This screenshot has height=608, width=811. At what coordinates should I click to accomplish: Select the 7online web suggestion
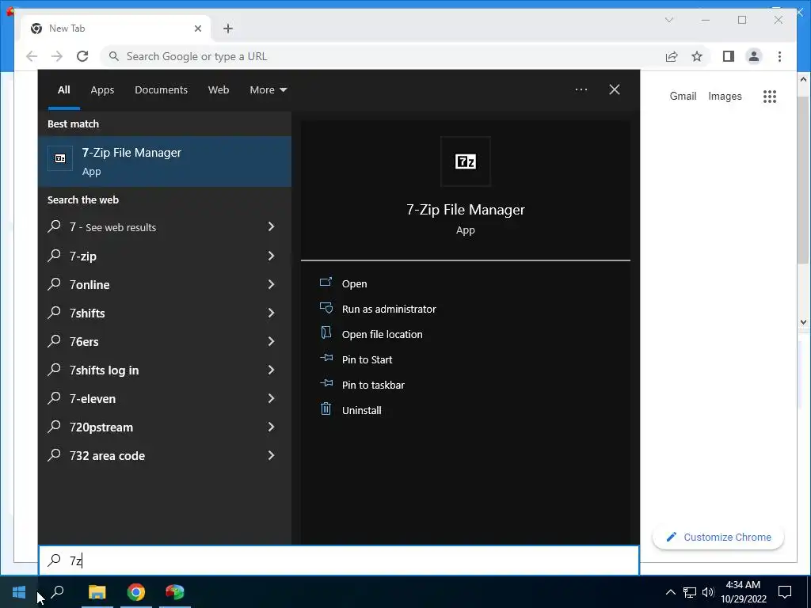click(165, 284)
